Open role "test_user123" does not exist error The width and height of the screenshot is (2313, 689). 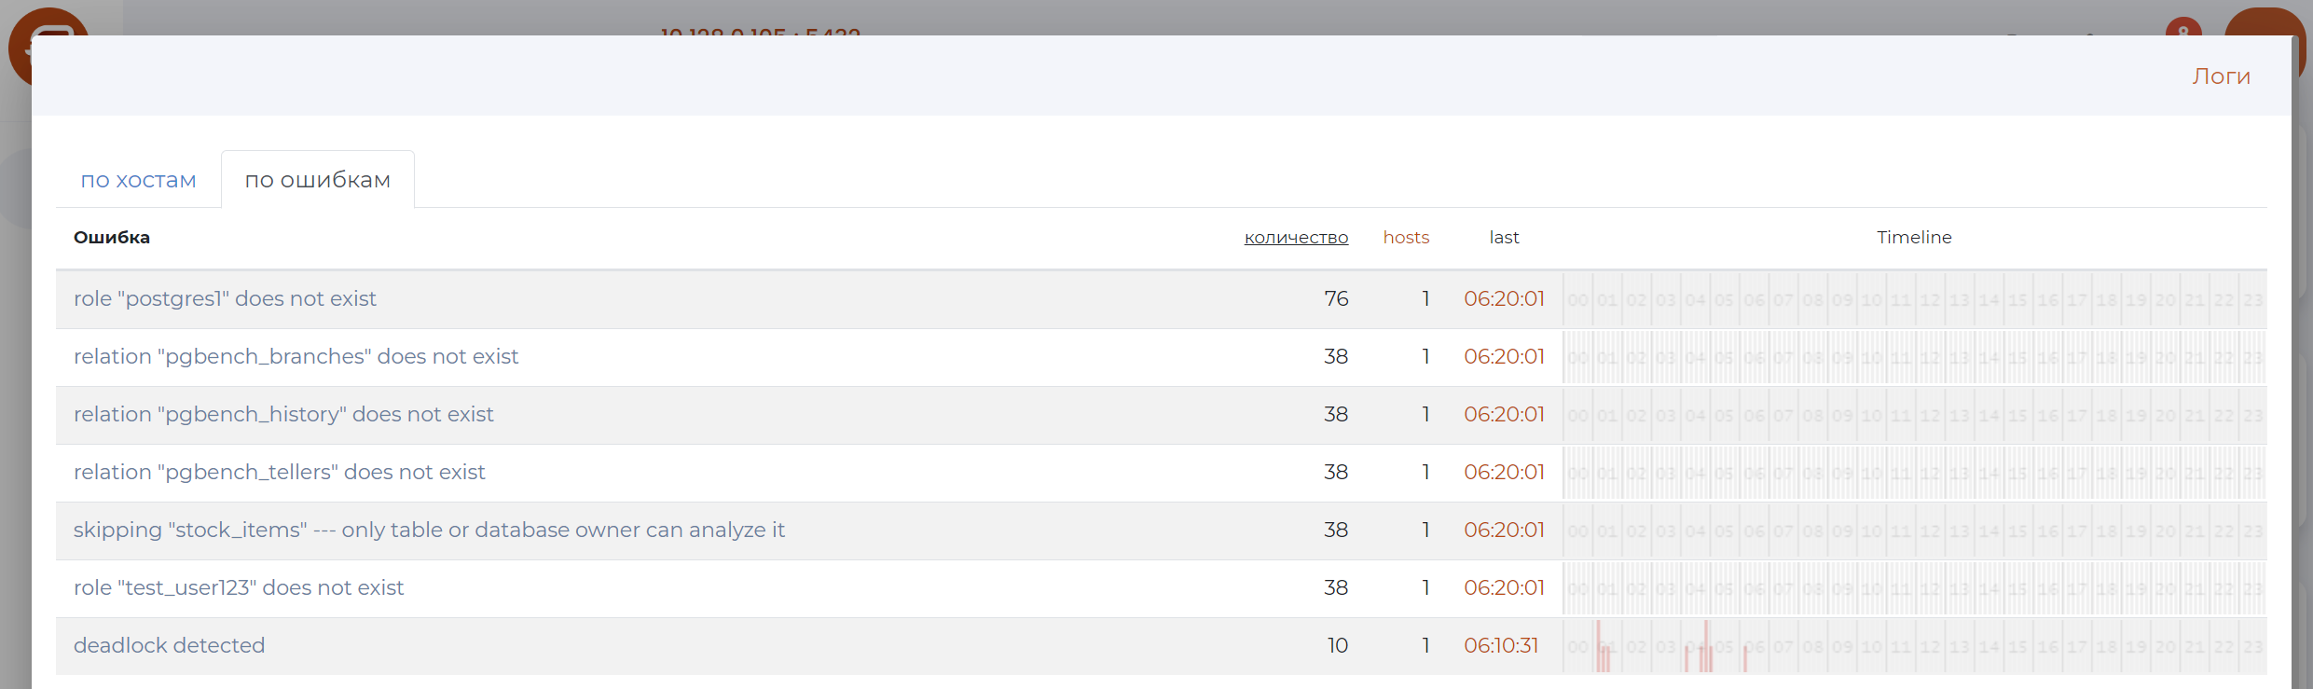point(239,588)
